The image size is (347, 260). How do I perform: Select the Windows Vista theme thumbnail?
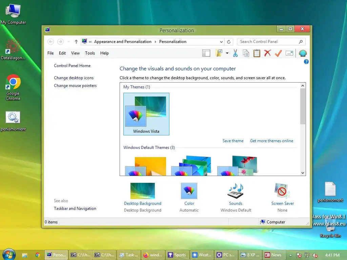coord(146,114)
